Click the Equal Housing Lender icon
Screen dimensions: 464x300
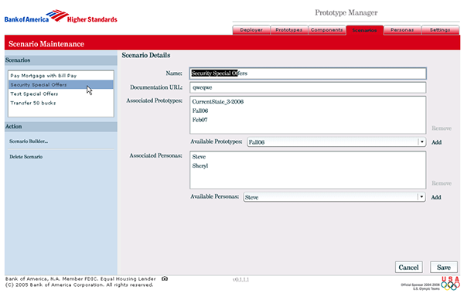[165, 278]
